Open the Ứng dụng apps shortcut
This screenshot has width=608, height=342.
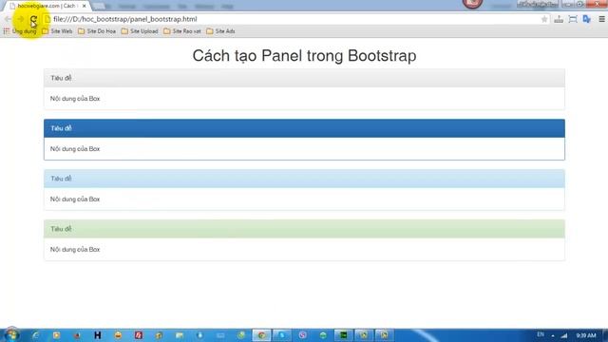click(x=20, y=31)
